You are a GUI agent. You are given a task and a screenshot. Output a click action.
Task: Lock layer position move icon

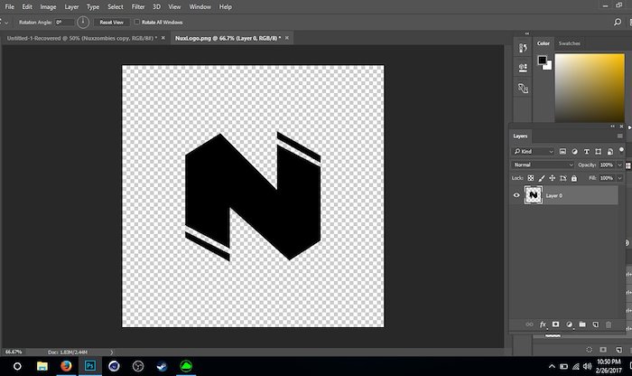[553, 178]
